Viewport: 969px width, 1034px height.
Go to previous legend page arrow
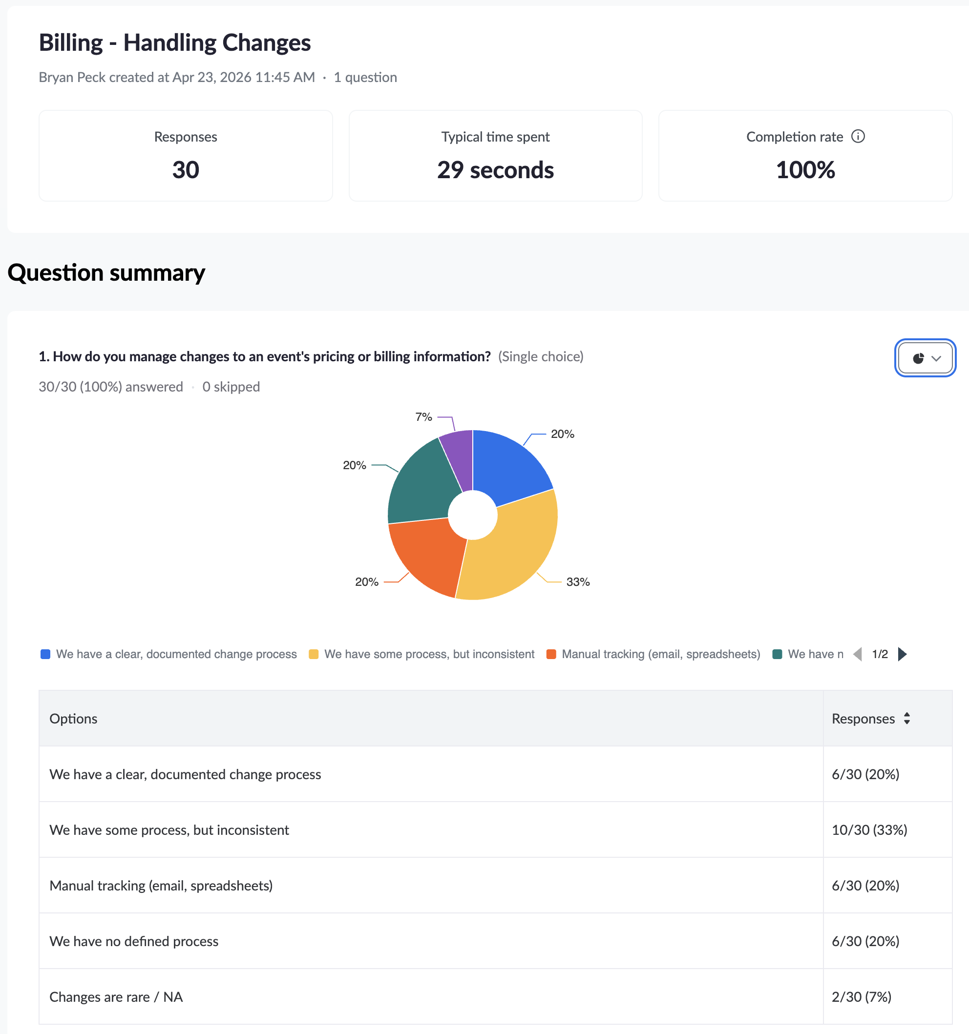[857, 654]
